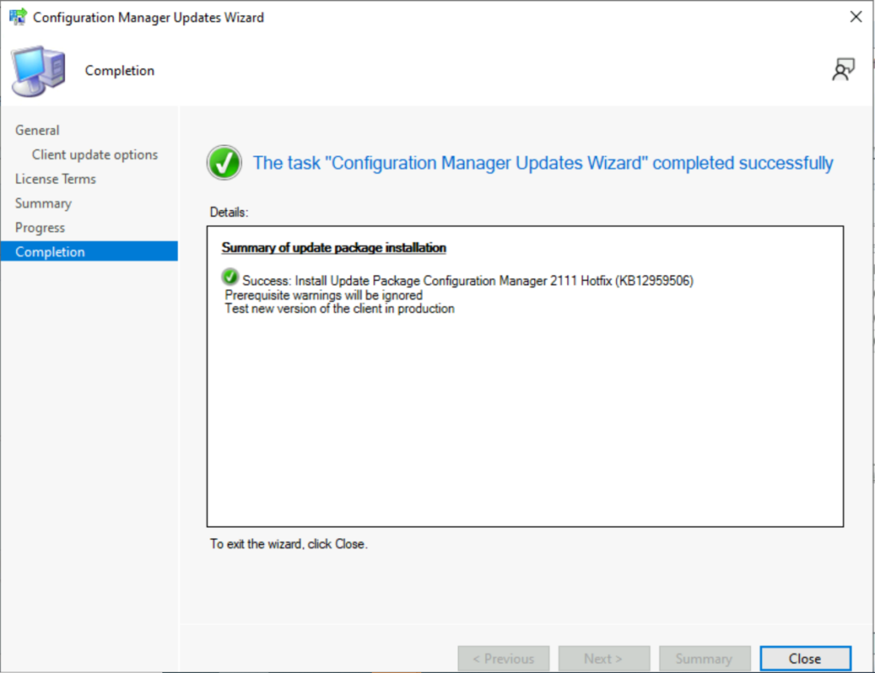This screenshot has width=875, height=673.
Task: Click the feedback person icon
Action: (843, 70)
